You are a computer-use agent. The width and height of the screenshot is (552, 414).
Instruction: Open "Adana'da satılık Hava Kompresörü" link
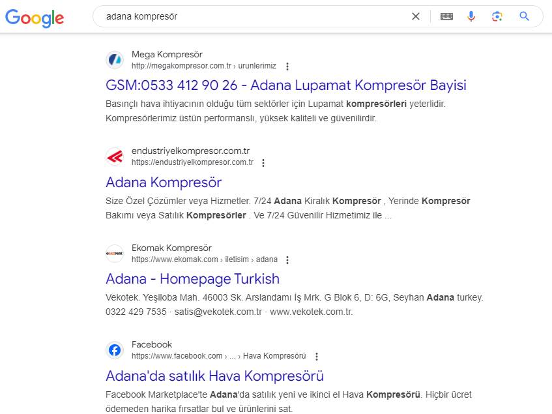click(214, 376)
